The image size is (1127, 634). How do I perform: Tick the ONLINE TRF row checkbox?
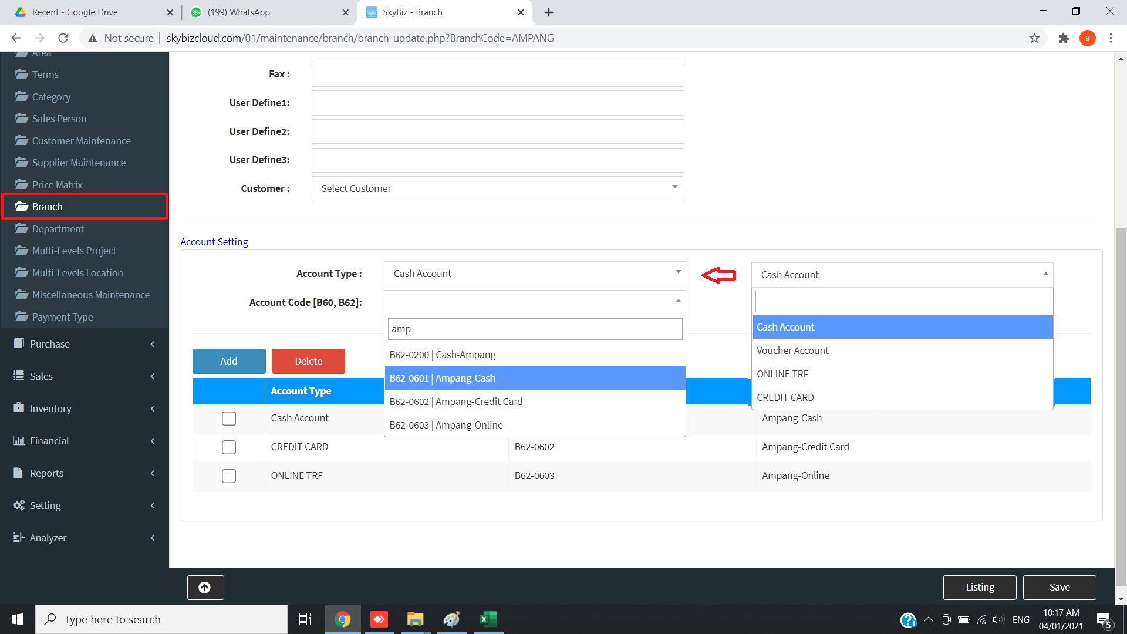coord(229,476)
